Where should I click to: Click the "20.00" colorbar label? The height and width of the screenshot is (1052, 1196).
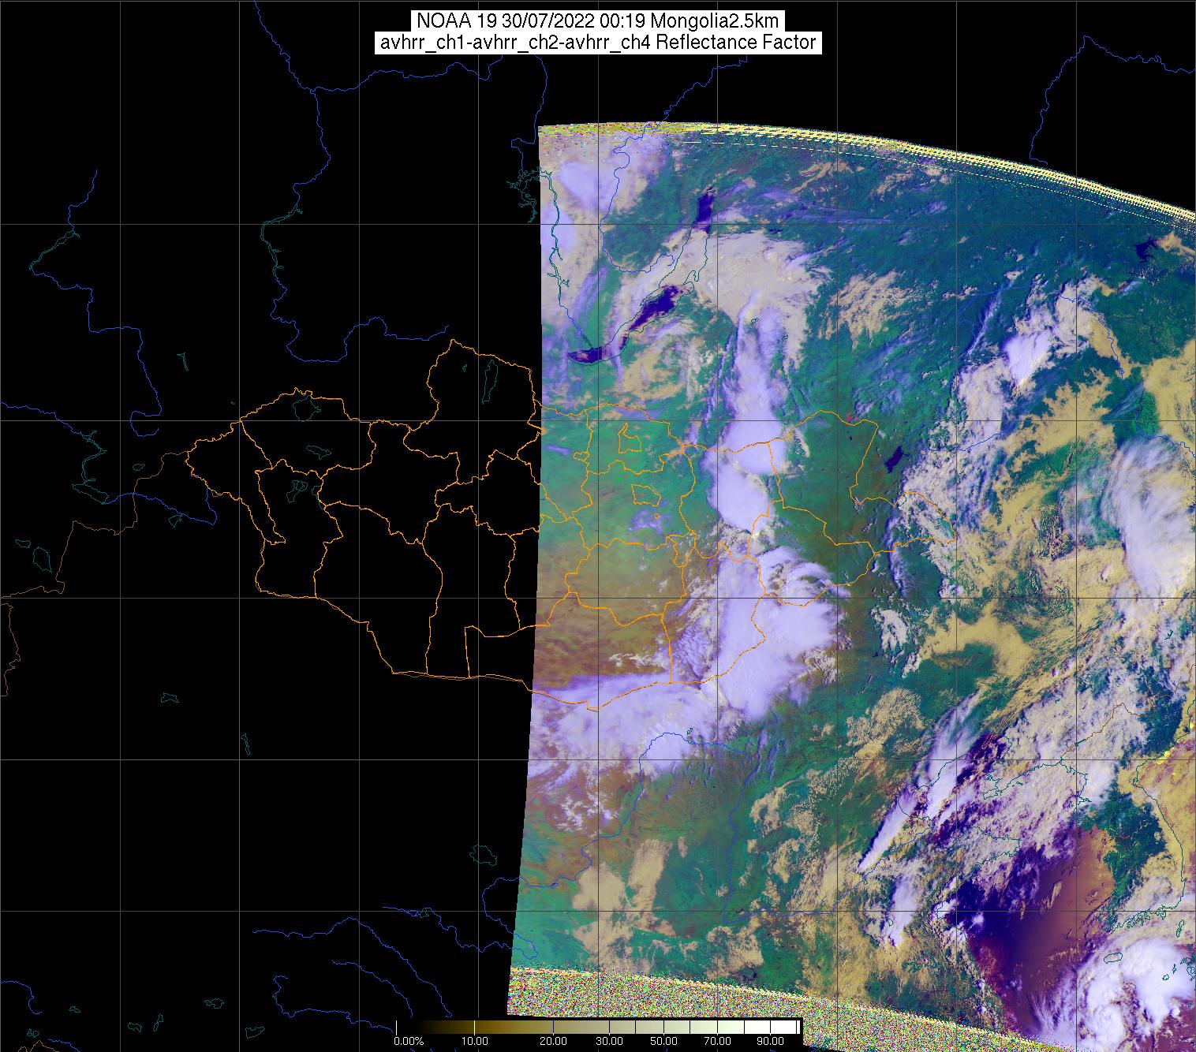553,1042
